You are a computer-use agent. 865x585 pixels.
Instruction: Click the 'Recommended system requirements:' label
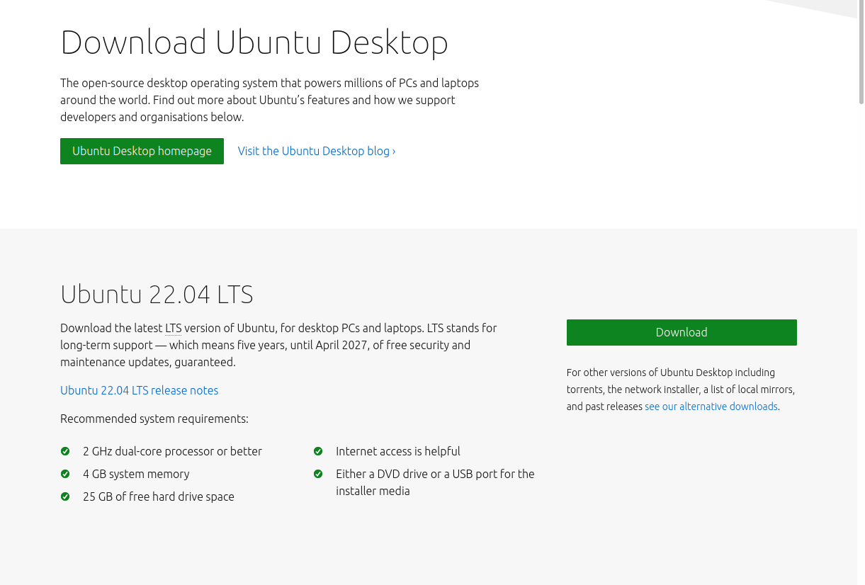(x=154, y=419)
